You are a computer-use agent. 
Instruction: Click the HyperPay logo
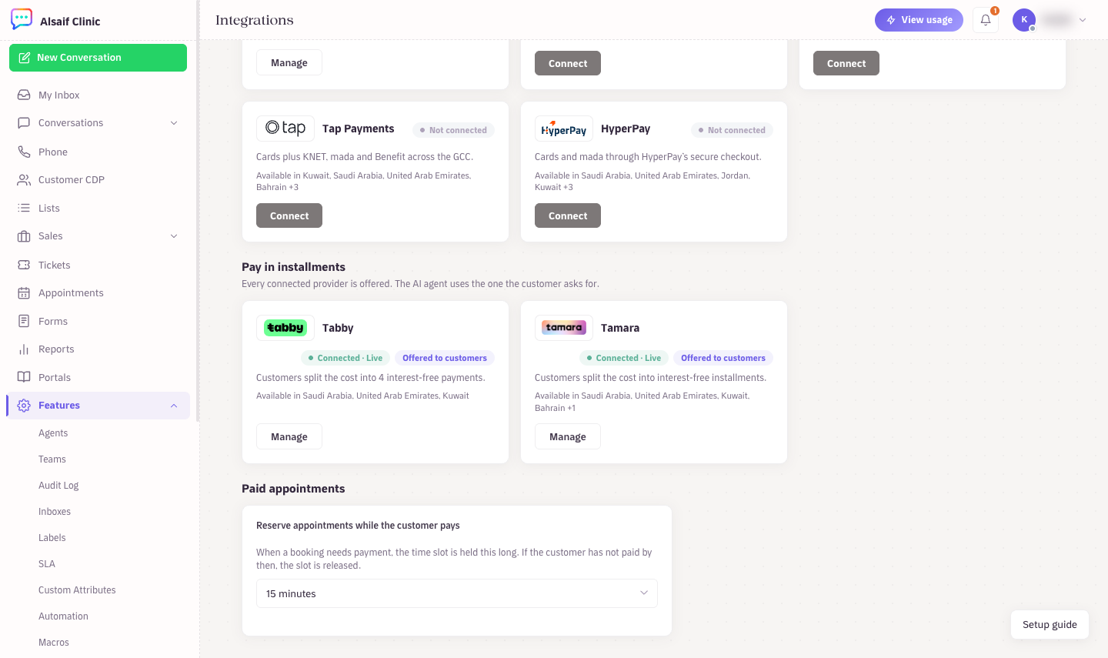click(x=564, y=129)
